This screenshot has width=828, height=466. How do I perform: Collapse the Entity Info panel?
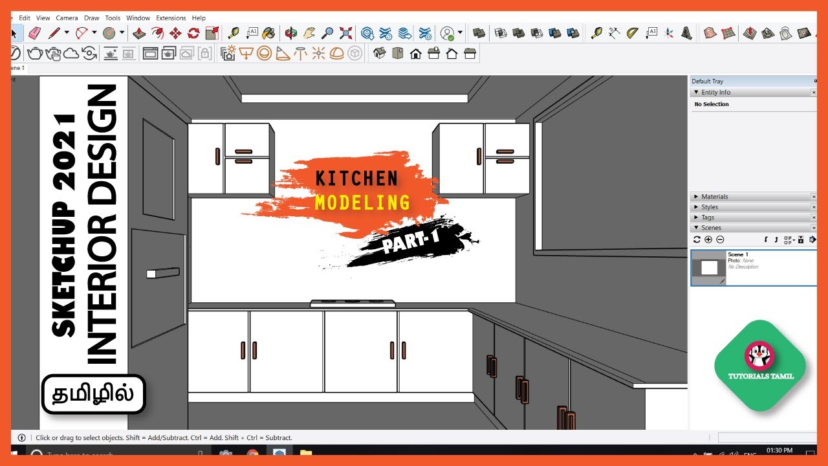click(x=696, y=93)
